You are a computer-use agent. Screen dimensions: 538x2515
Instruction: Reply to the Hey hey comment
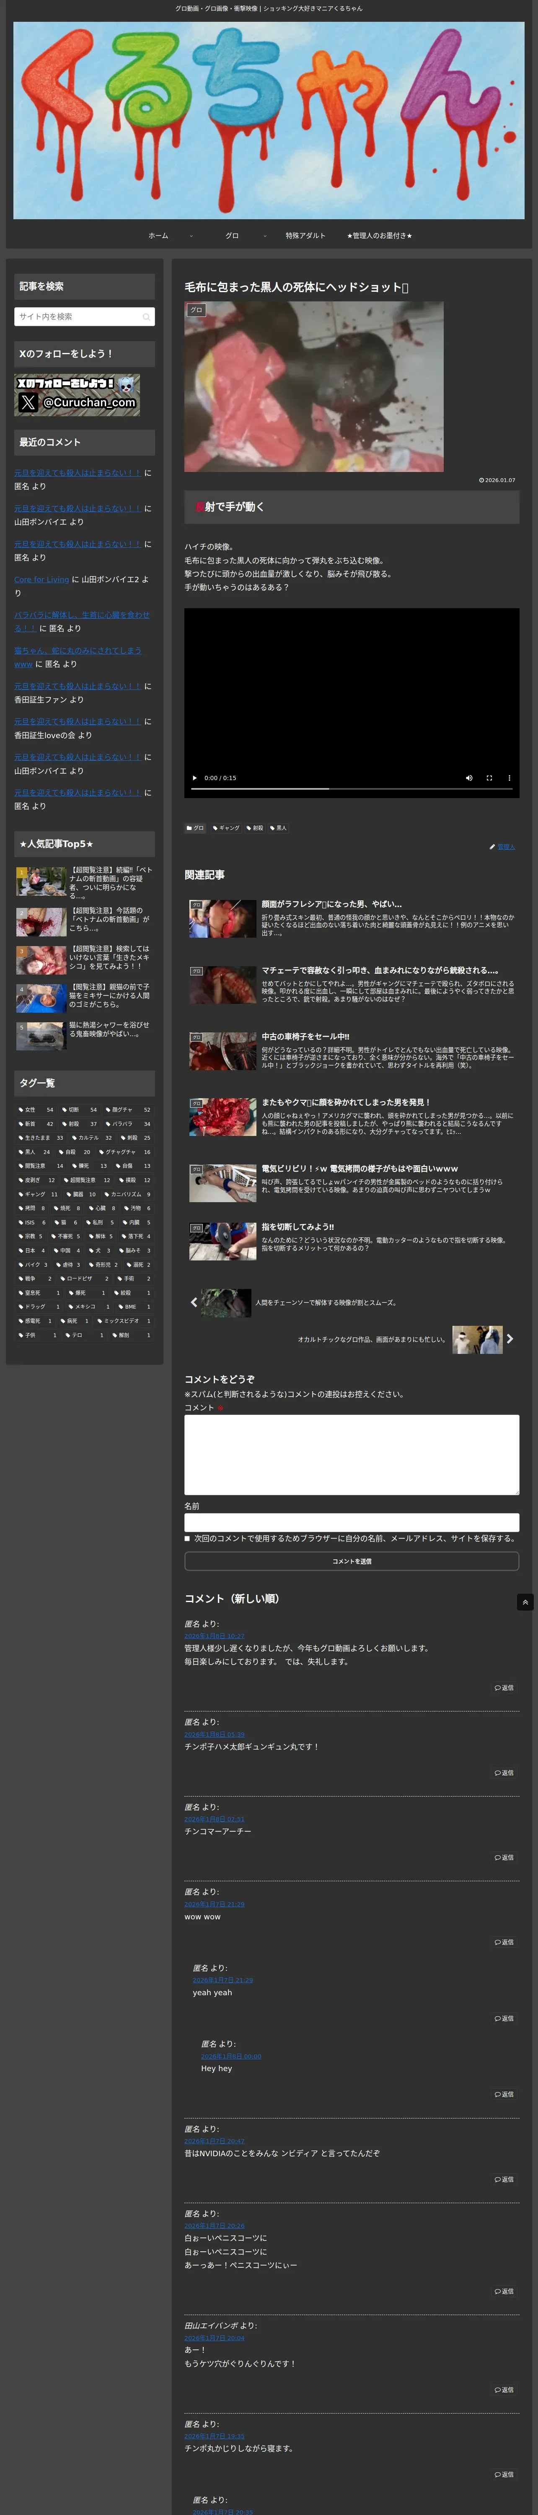tap(504, 2094)
